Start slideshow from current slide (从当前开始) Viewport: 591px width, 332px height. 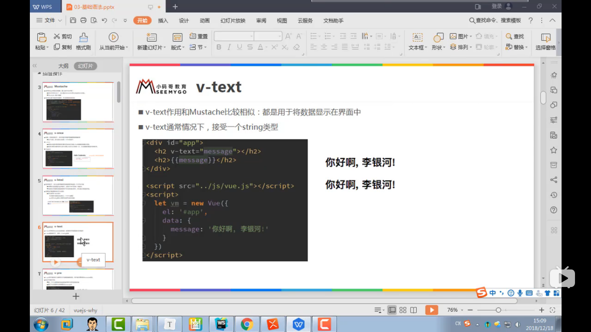click(x=113, y=42)
